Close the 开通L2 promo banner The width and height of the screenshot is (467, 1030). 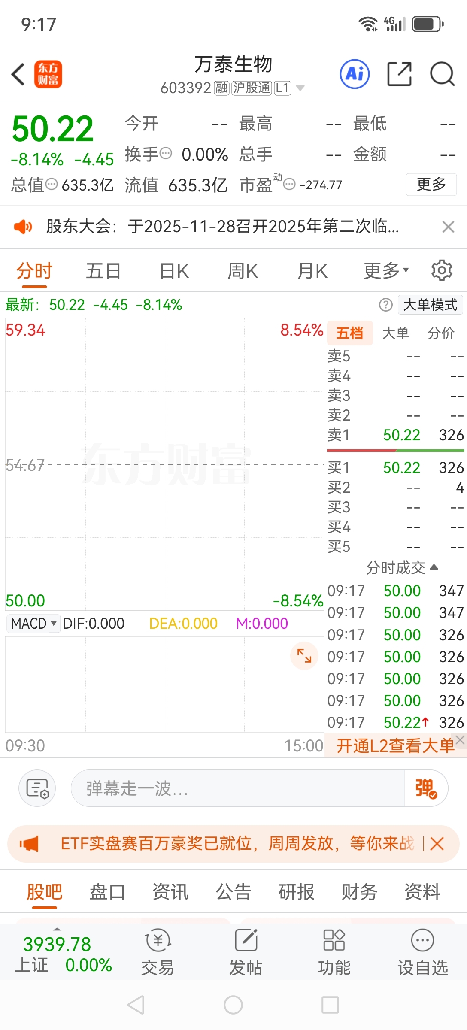pyautogui.click(x=460, y=739)
